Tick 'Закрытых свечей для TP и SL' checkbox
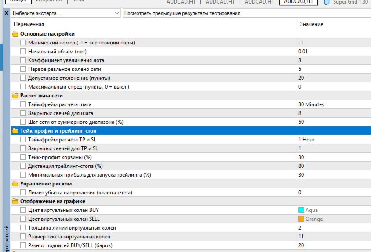The image size is (371, 252). (x=23, y=148)
